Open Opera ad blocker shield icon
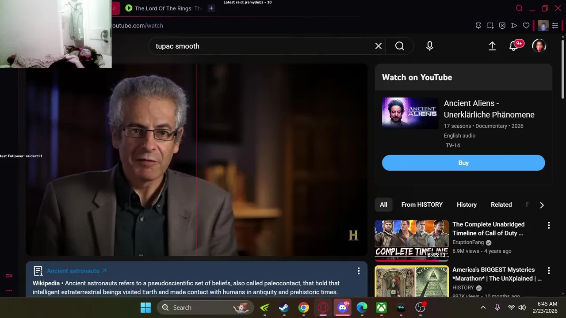Screen dimensions: 566x318 [502, 26]
